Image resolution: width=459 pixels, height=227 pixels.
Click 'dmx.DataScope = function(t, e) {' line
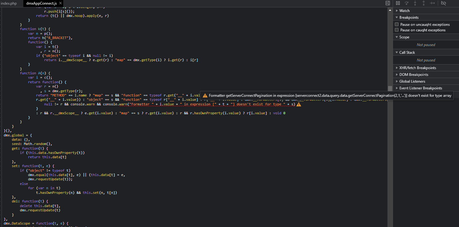[36, 224]
